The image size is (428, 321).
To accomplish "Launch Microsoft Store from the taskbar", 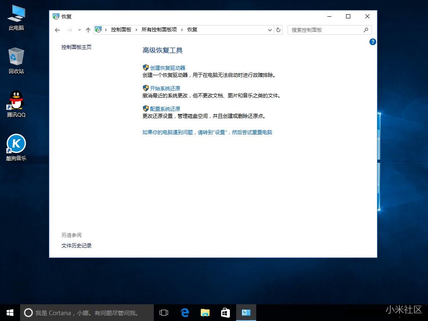I will tap(225, 312).
